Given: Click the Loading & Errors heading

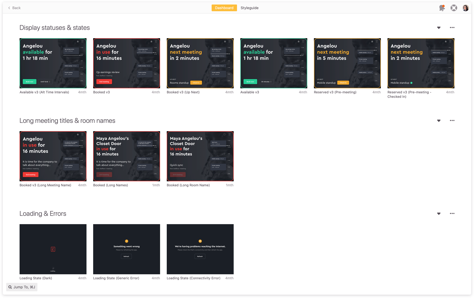Looking at the screenshot, I should tap(43, 214).
